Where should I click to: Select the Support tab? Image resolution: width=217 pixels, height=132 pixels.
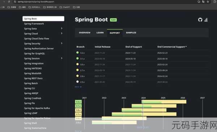click(x=115, y=33)
